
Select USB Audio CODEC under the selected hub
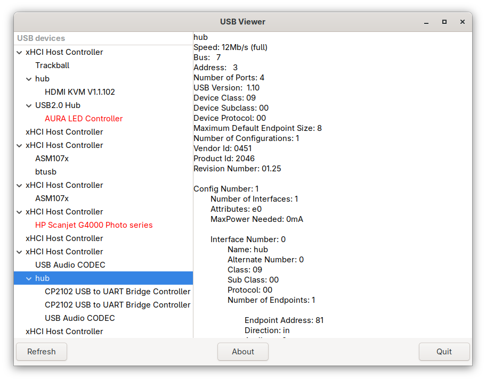79,318
